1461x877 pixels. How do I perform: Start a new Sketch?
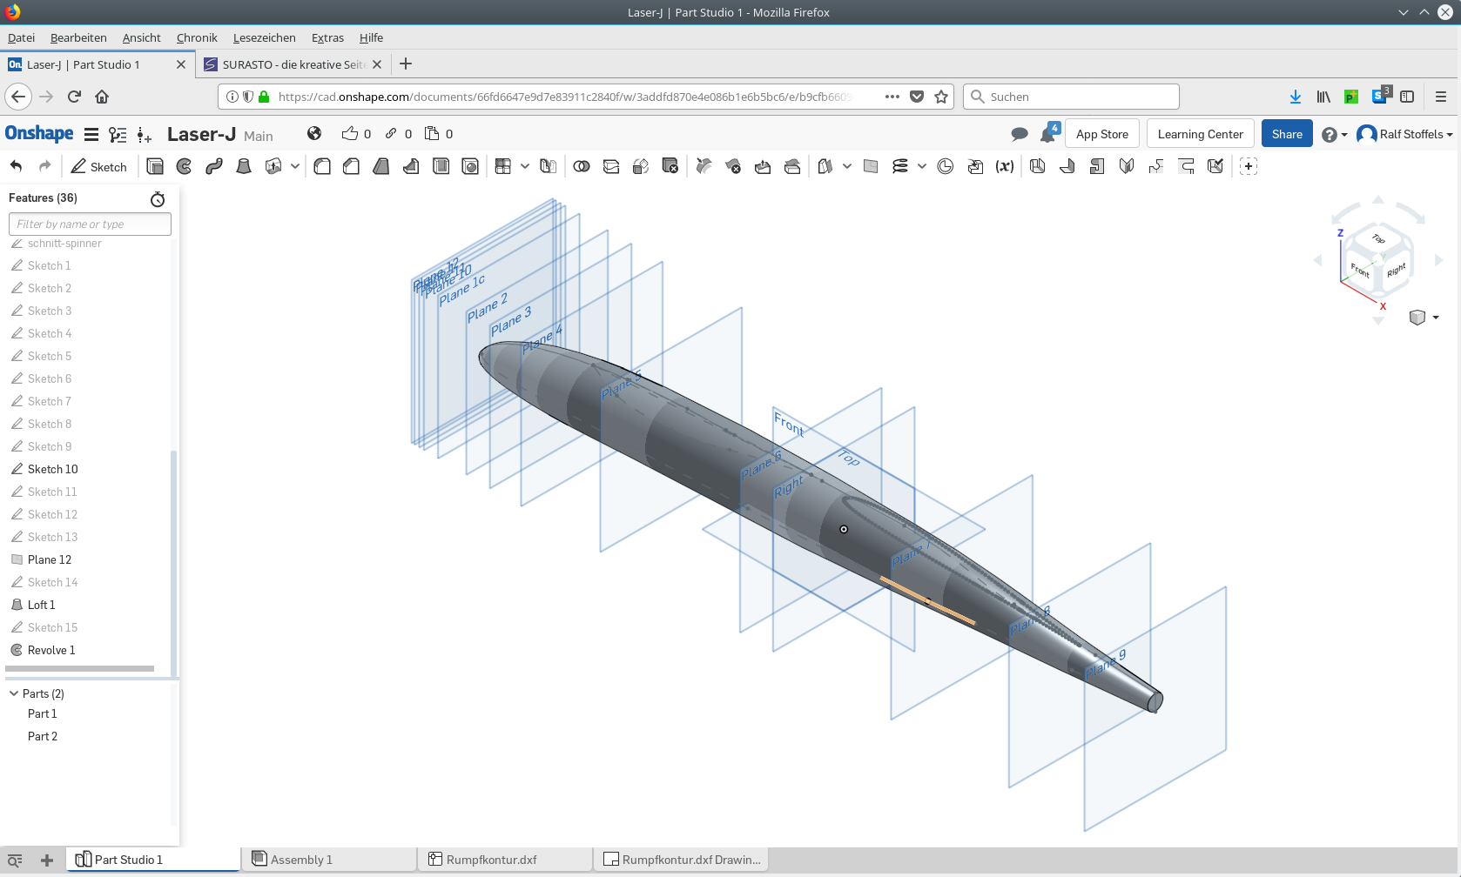98,166
